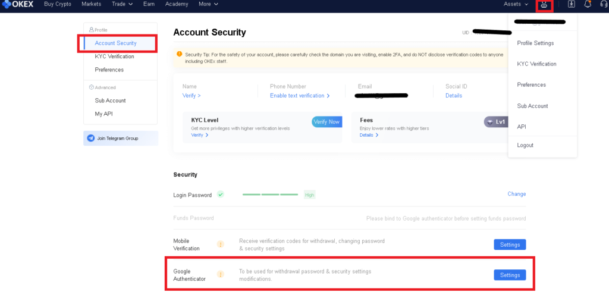Open the user profile icon in header
609x292 pixels.
(x=544, y=5)
